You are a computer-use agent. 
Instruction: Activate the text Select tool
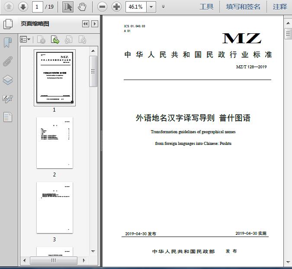(68, 6)
